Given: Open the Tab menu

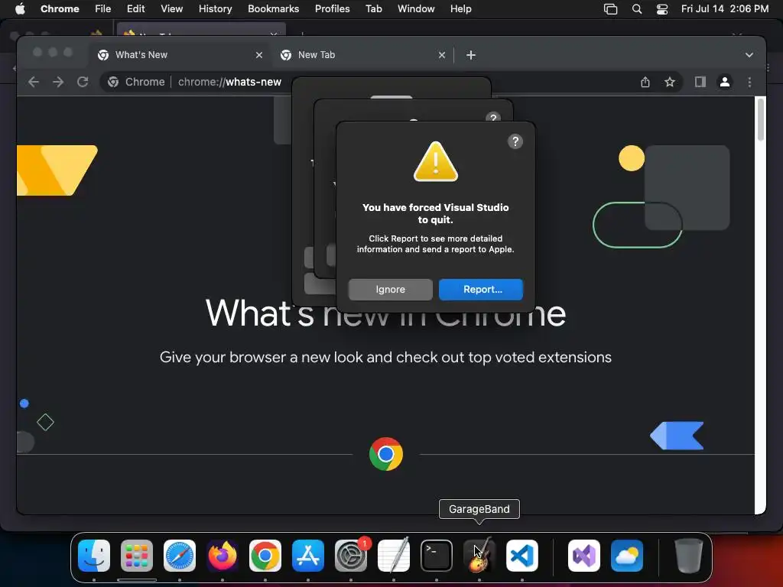Looking at the screenshot, I should (x=373, y=9).
